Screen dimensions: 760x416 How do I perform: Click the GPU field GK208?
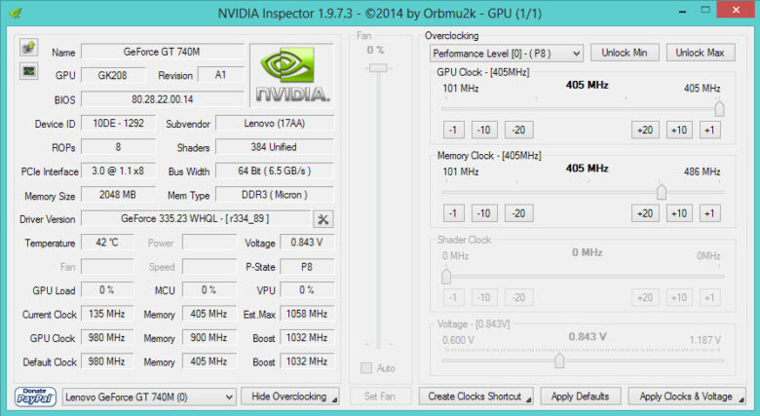point(113,75)
